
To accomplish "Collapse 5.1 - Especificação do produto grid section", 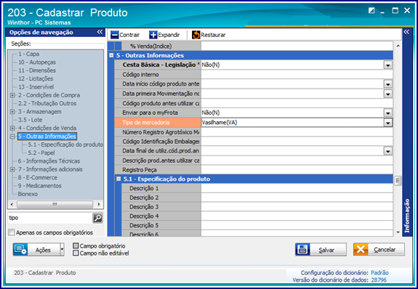I will click(x=118, y=179).
